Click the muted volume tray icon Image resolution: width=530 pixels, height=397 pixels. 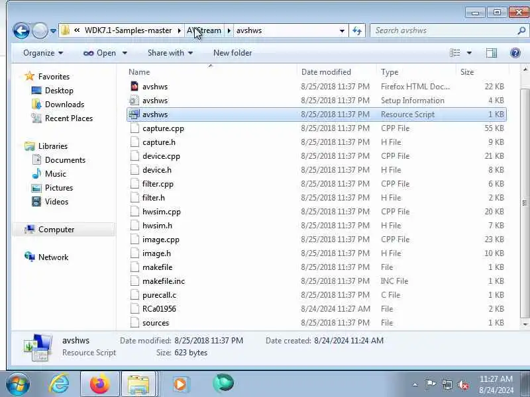pos(462,384)
